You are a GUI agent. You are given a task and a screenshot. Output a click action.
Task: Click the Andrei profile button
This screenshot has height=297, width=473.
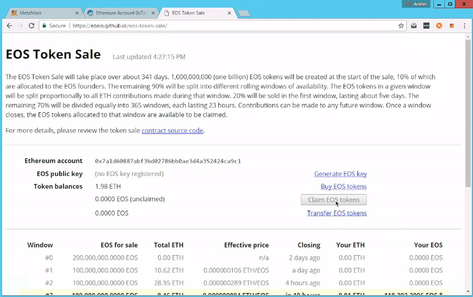(x=416, y=4)
